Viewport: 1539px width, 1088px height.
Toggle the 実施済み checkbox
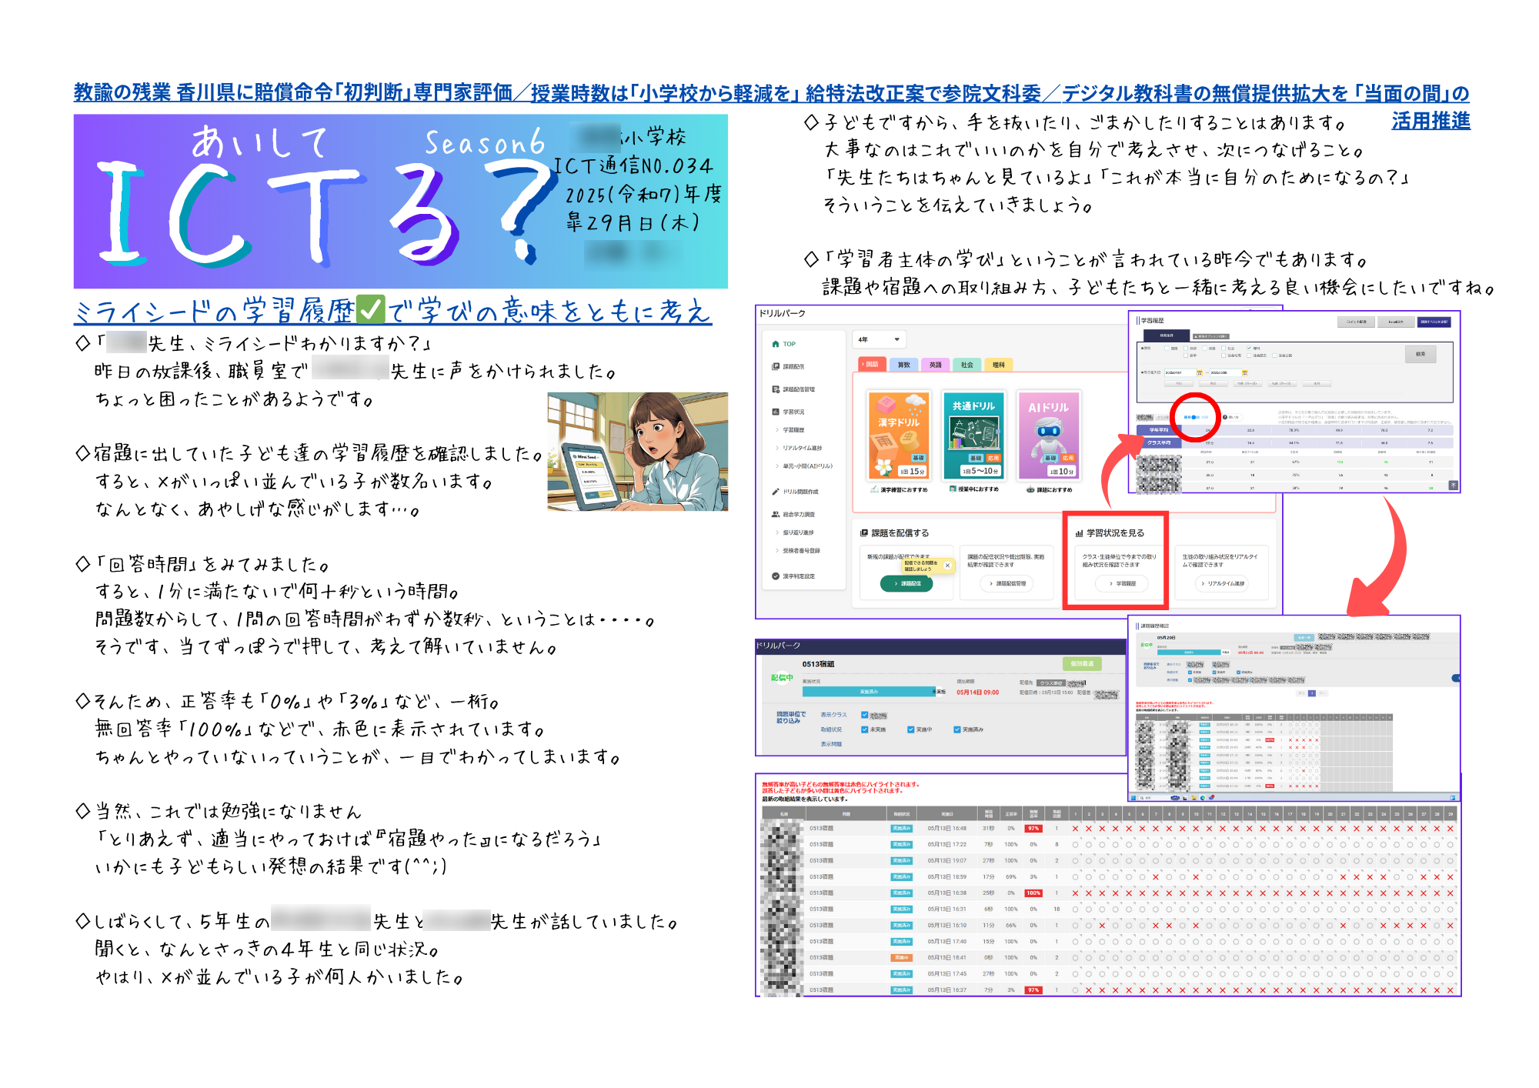957,729
